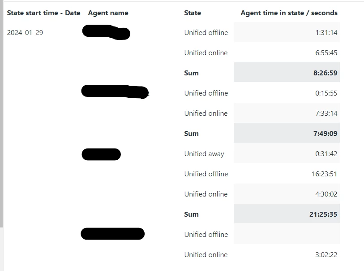364x271 pixels.
Task: Click the 'State start time - Date' column header
Action: pyautogui.click(x=43, y=13)
